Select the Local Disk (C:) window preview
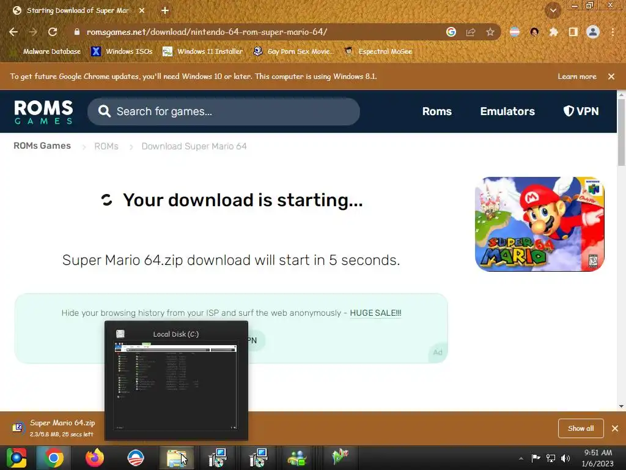The height and width of the screenshot is (470, 626). 176,381
